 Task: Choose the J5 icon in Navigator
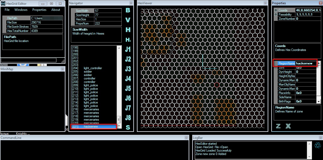pos(128,88)
